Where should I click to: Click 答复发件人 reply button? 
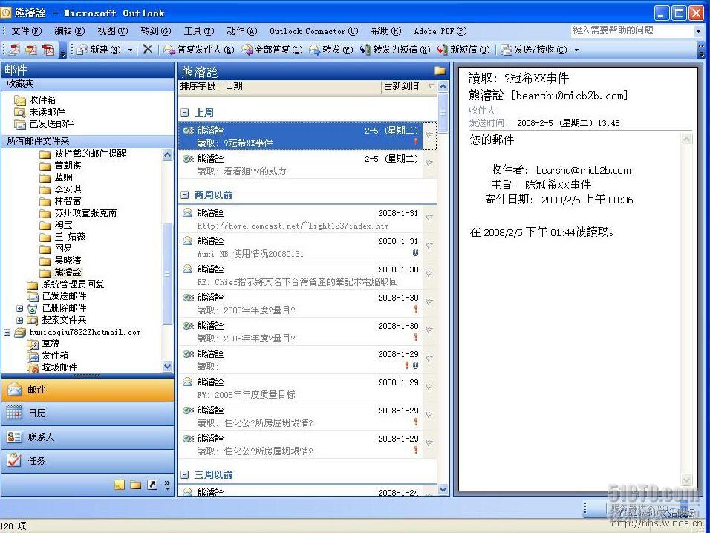pyautogui.click(x=199, y=49)
